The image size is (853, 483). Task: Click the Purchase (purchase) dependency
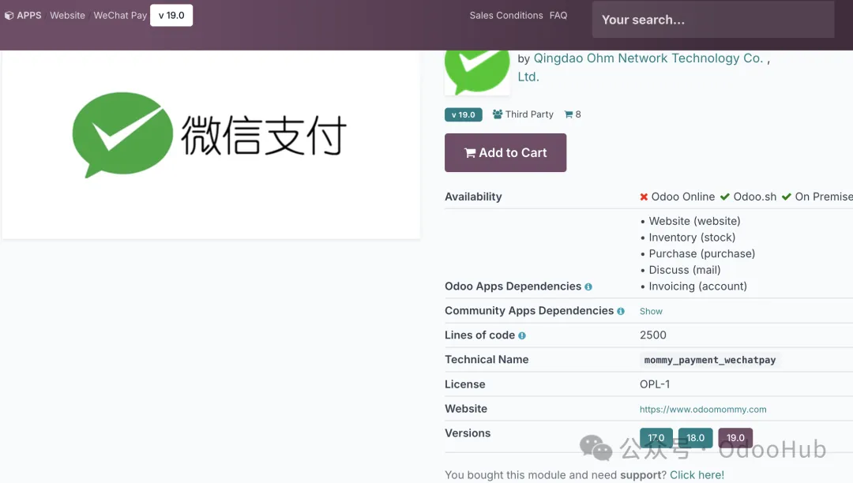[x=702, y=253]
